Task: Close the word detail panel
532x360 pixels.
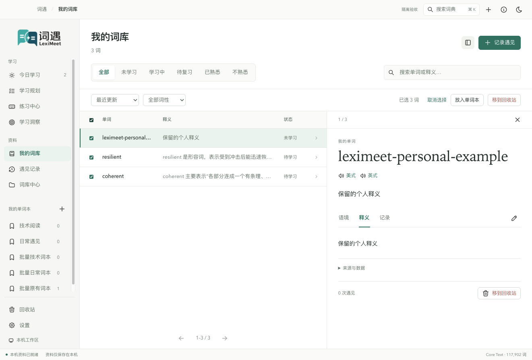Action: (x=518, y=120)
